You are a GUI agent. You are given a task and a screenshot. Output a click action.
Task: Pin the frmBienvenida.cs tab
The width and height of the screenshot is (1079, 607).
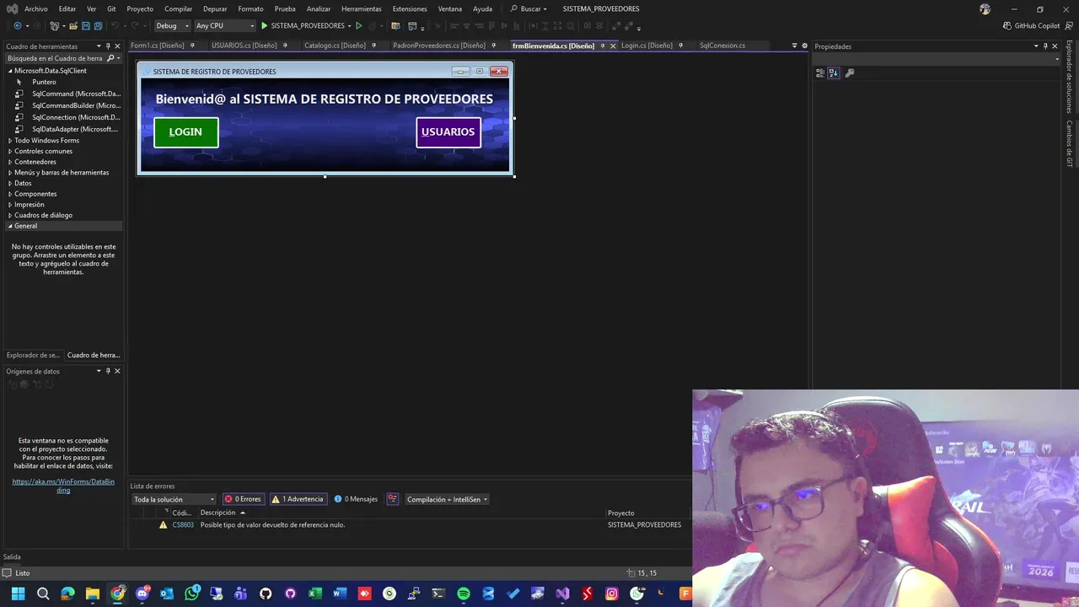point(603,46)
